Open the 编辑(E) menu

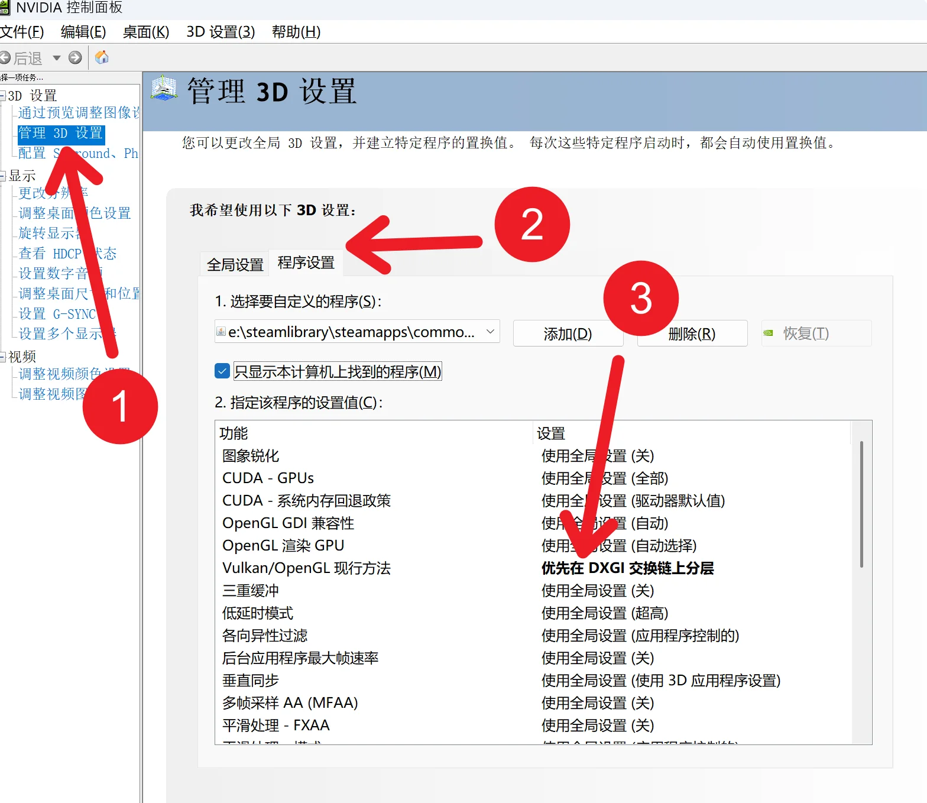coord(83,32)
